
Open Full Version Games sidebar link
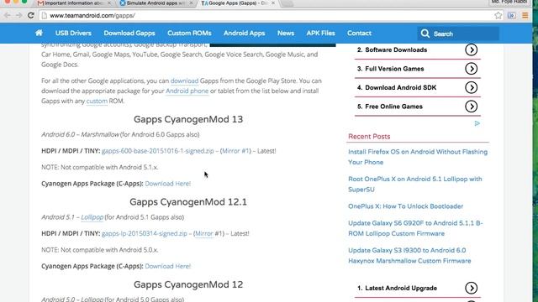pyautogui.click(x=394, y=69)
